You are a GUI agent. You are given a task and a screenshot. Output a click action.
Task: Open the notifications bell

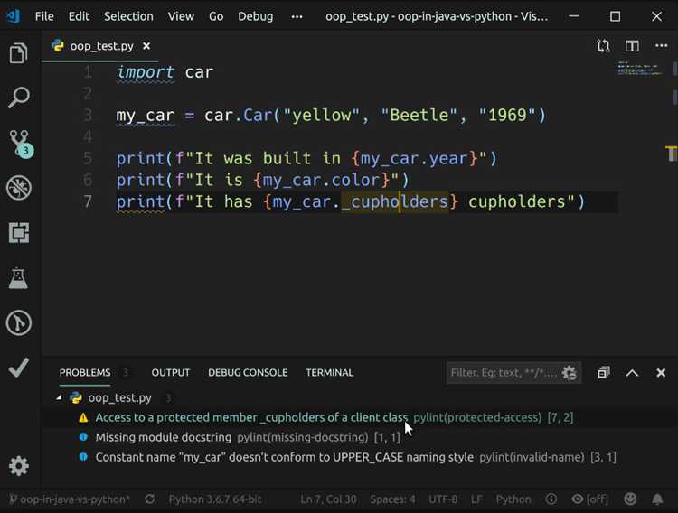tap(657, 499)
